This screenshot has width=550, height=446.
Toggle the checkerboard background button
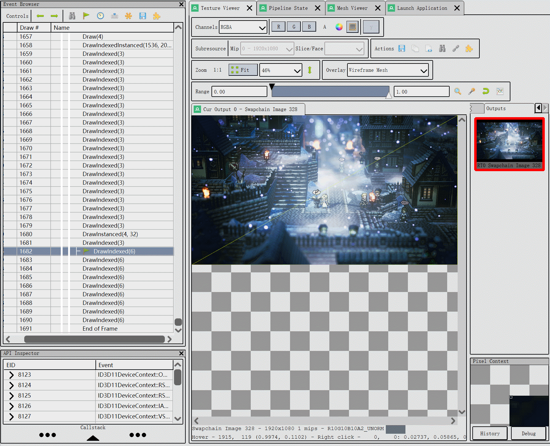point(353,27)
